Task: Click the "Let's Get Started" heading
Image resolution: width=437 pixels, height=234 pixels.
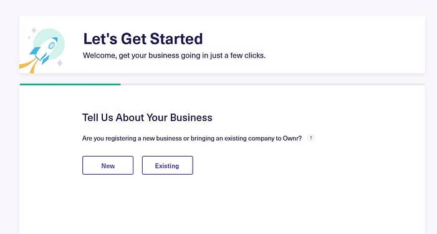Action: tap(143, 39)
